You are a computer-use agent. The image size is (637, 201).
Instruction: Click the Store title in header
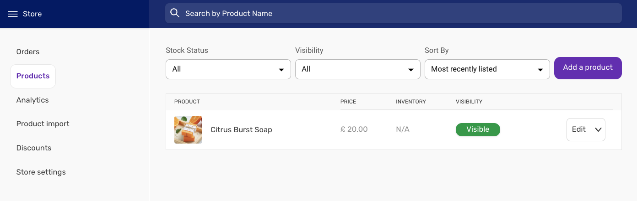click(32, 14)
